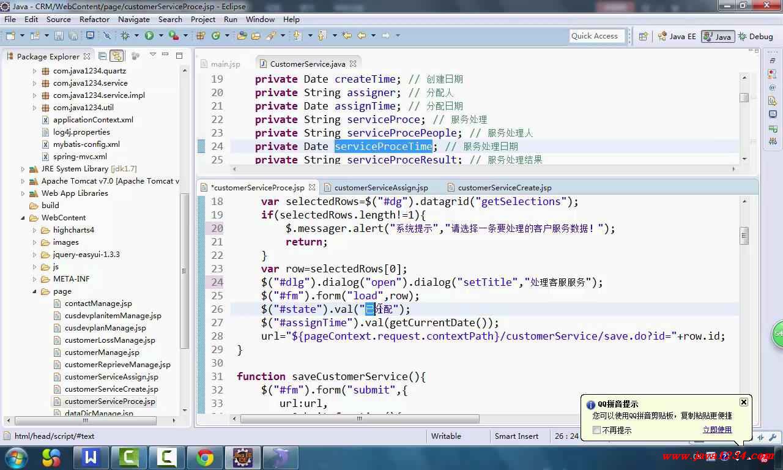This screenshot has width=783, height=470.
Task: Expand the highcharts4 folder
Action: coord(35,230)
